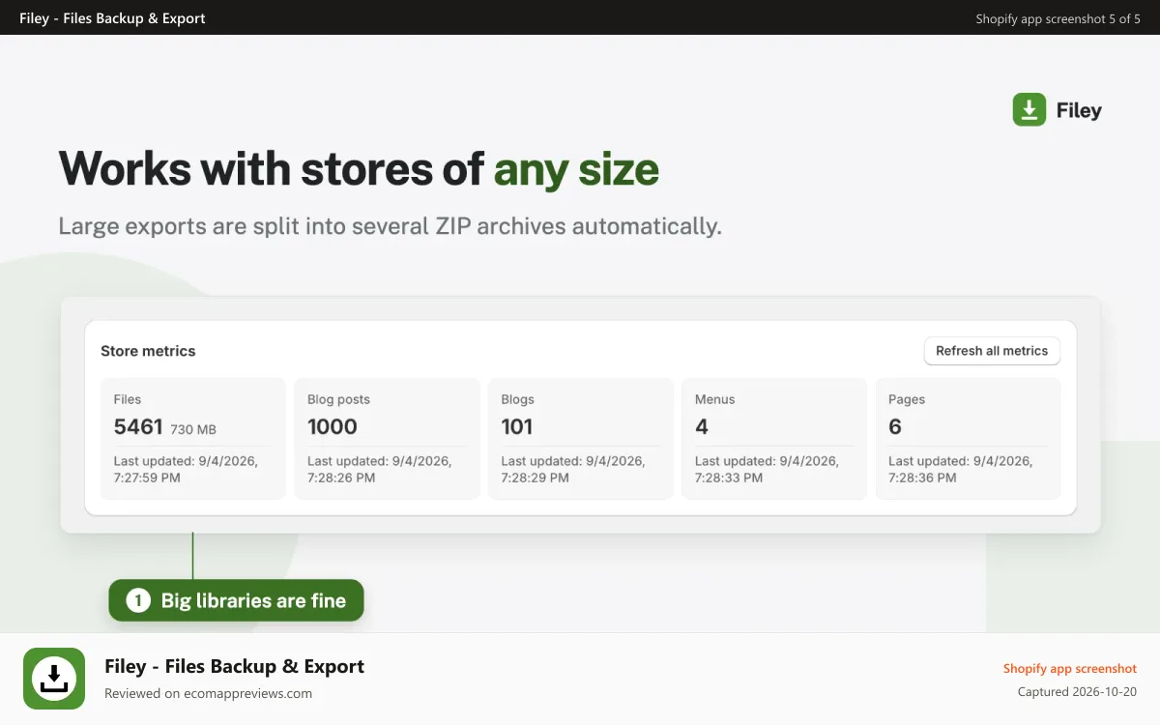This screenshot has height=725, width=1160.
Task: Click the footer title Filey - Files Backup & Export
Action: coord(234,666)
